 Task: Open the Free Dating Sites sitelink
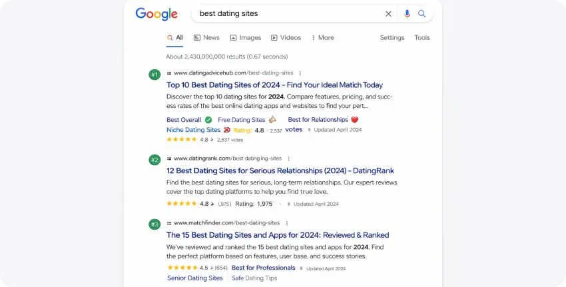(x=241, y=120)
